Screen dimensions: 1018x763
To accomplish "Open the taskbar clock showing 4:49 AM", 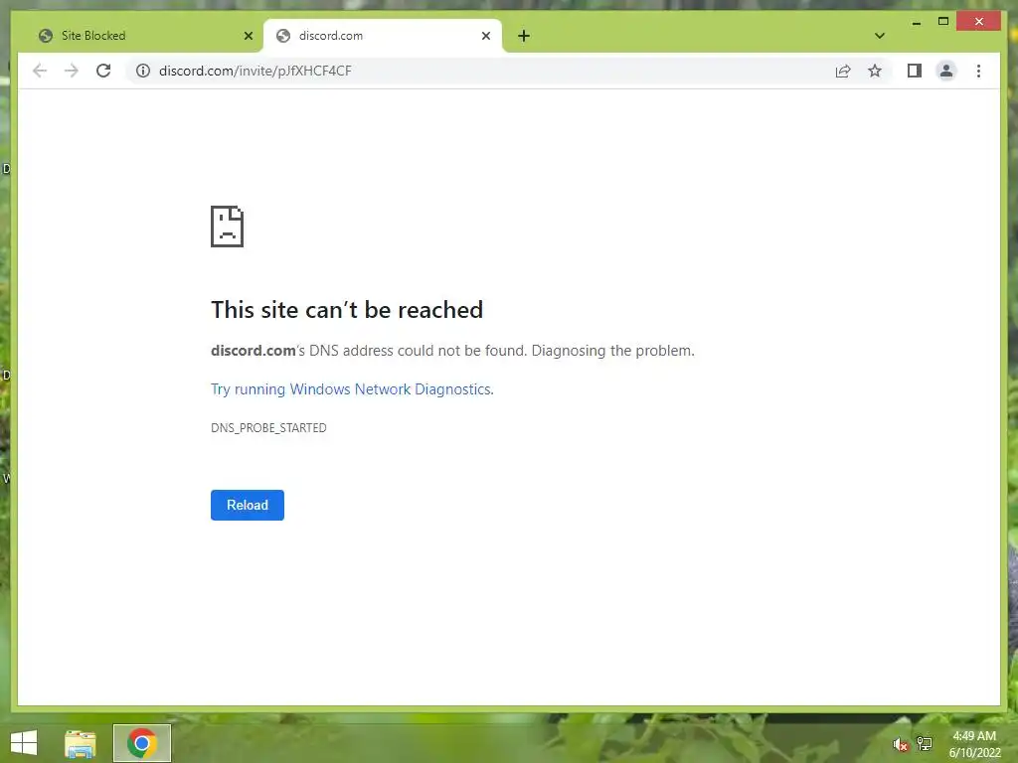I will coord(974,744).
